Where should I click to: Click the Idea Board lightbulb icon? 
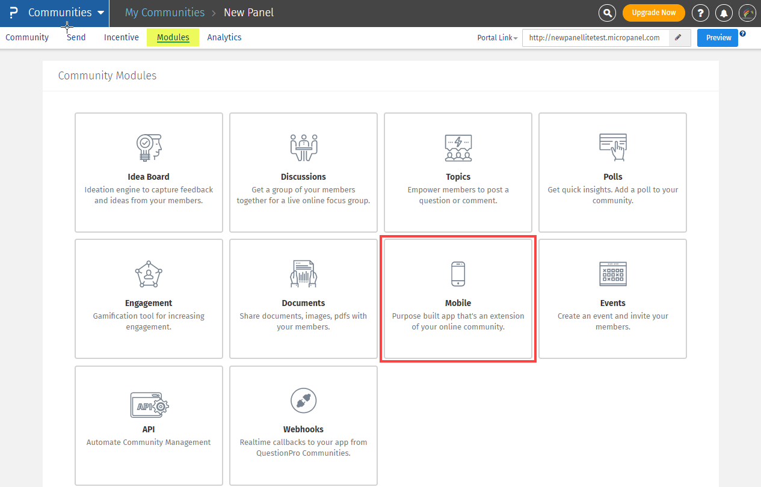[x=149, y=147]
